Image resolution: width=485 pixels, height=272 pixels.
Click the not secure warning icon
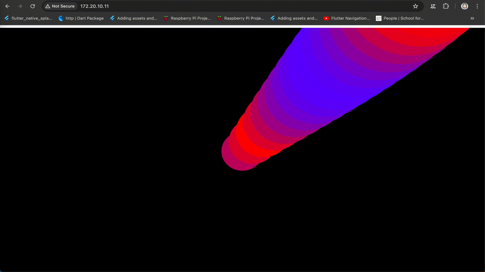point(48,6)
